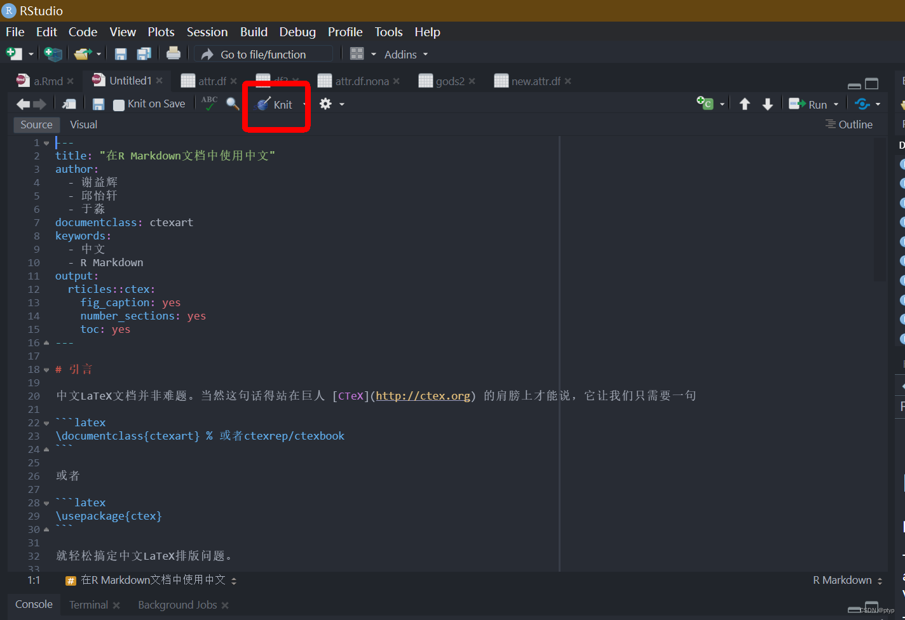This screenshot has height=620, width=905.
Task: Click the Open File folder icon
Action: 83,54
